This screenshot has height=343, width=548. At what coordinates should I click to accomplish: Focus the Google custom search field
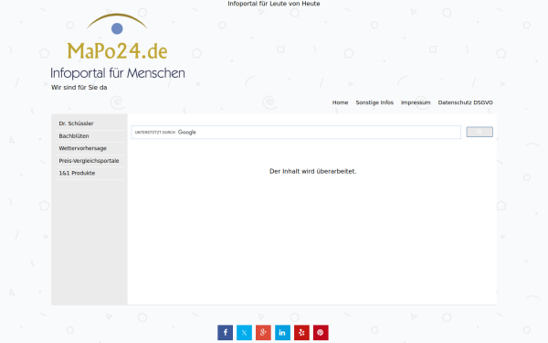pos(296,133)
